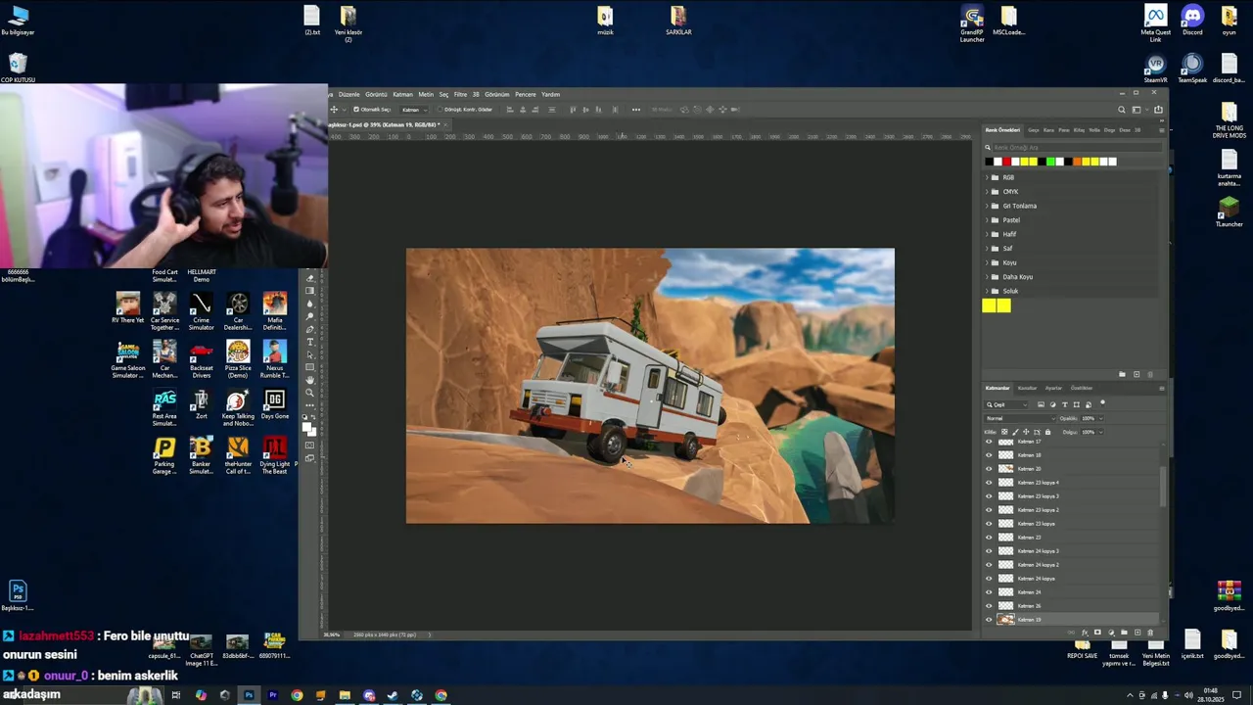
Task: Filter layers by shape icon
Action: click(1077, 404)
